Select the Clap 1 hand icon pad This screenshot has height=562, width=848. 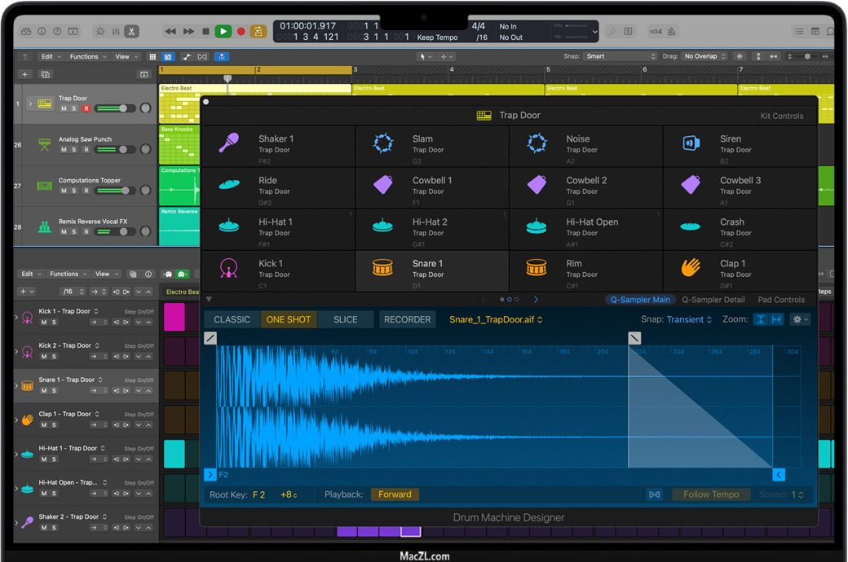pos(691,268)
